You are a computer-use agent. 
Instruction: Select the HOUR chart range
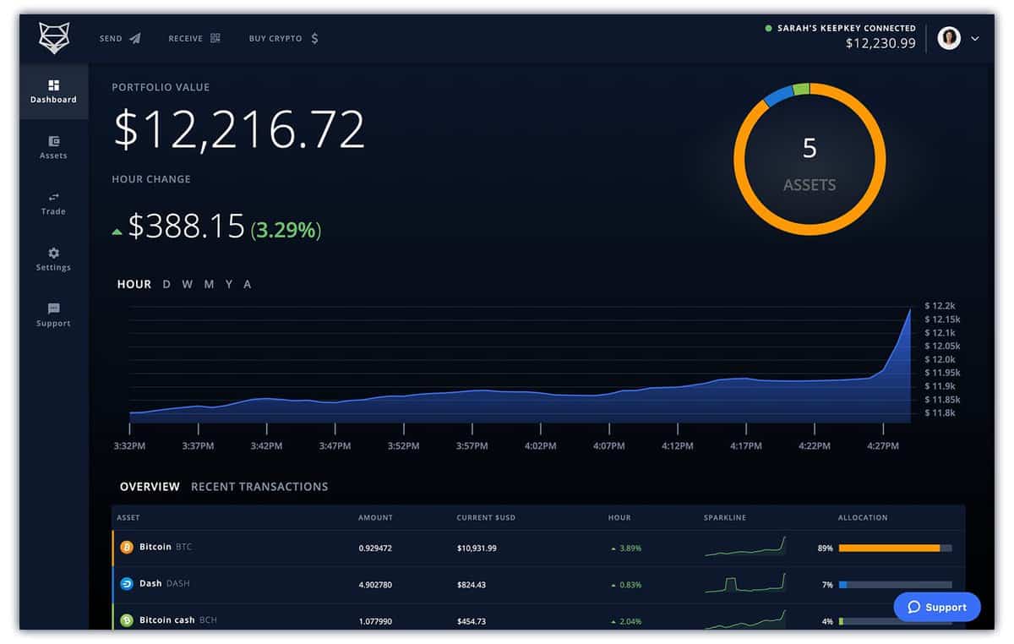(134, 285)
